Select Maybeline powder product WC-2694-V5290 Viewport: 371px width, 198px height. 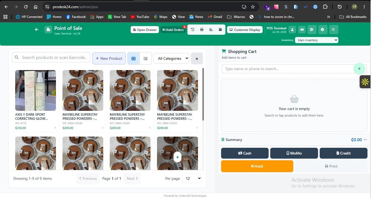click(130, 100)
